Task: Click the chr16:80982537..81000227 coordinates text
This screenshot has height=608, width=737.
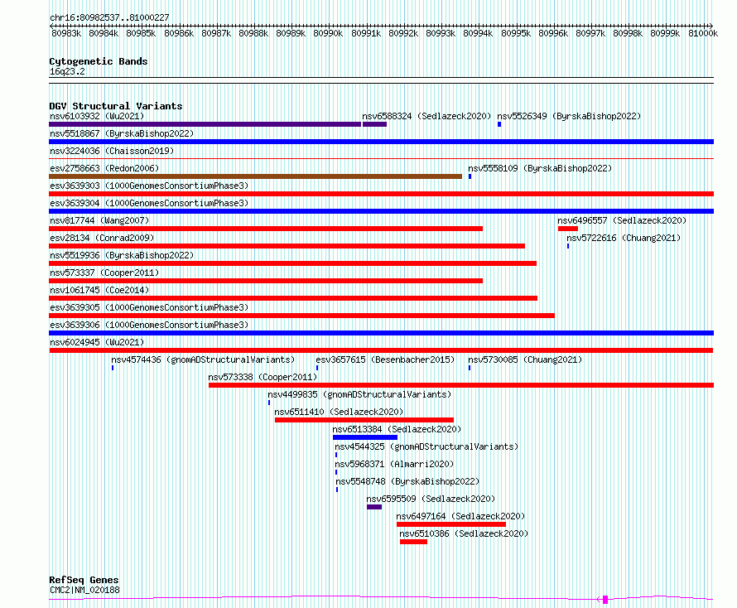Action: point(109,17)
